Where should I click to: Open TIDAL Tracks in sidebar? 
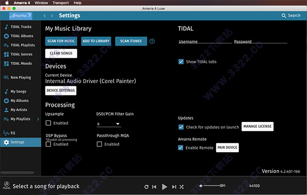pyautogui.click(x=20, y=27)
